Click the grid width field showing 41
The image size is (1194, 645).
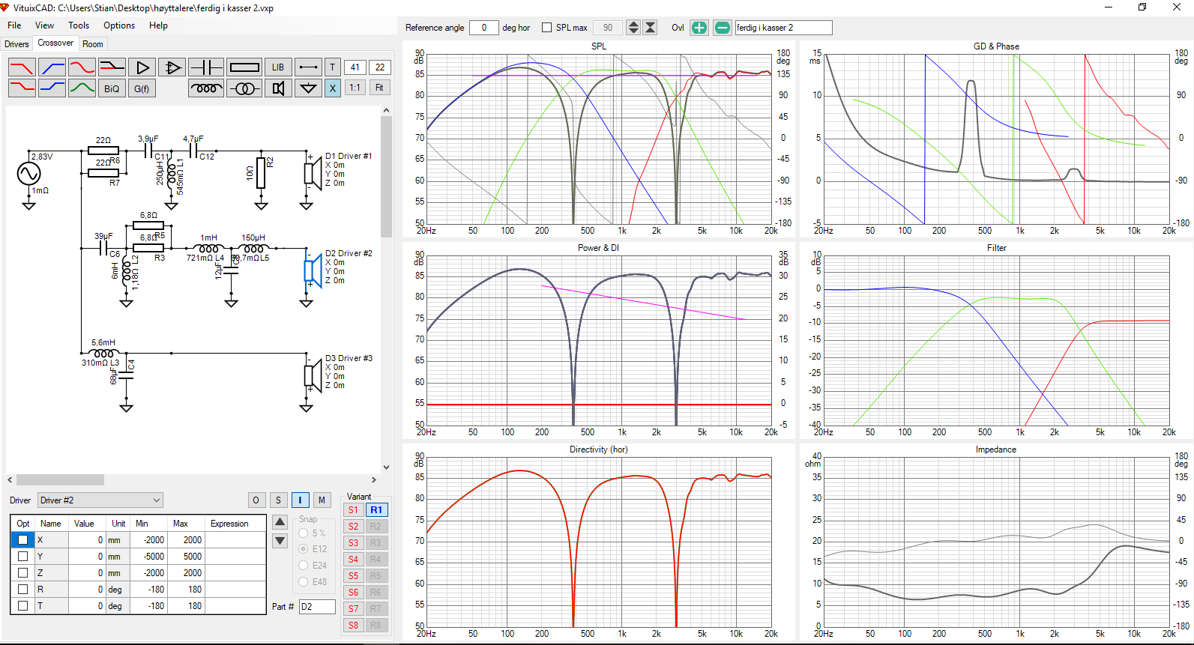(355, 67)
